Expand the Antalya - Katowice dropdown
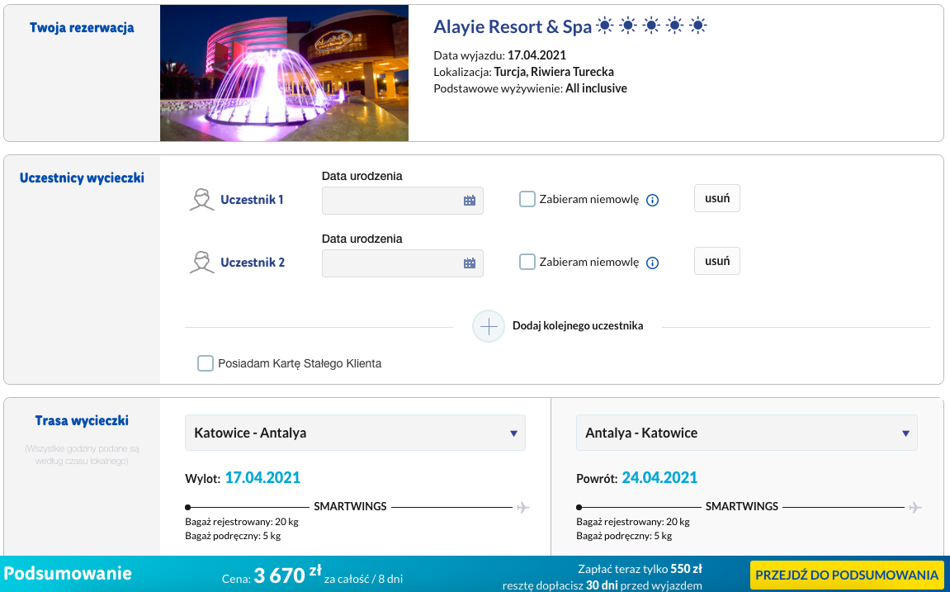This screenshot has width=950, height=592. pos(746,433)
